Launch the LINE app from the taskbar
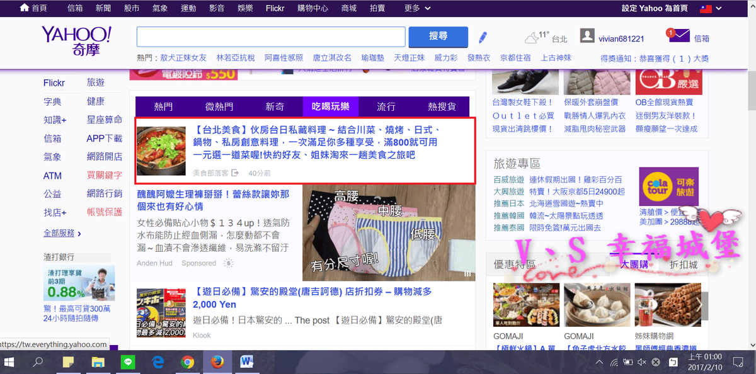Viewport: 756px width, 374px height. click(x=128, y=362)
